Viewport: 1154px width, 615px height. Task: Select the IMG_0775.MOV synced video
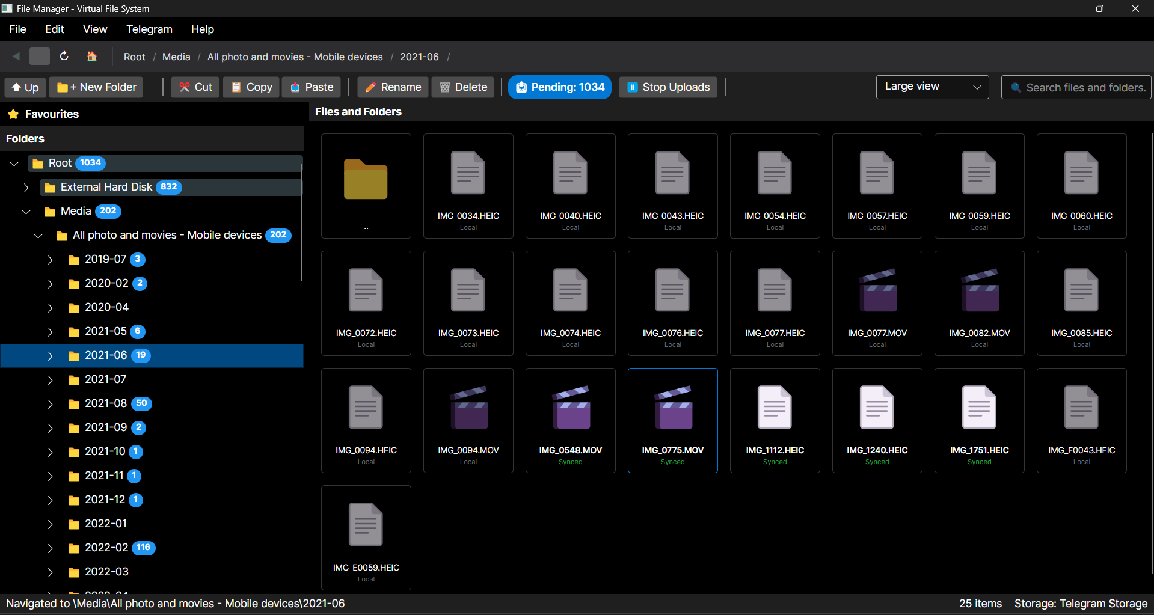tap(672, 420)
